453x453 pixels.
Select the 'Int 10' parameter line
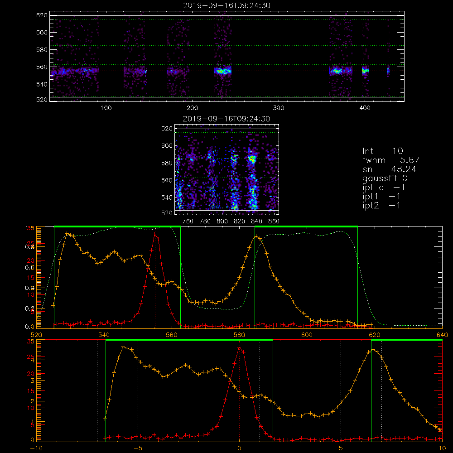point(383,151)
